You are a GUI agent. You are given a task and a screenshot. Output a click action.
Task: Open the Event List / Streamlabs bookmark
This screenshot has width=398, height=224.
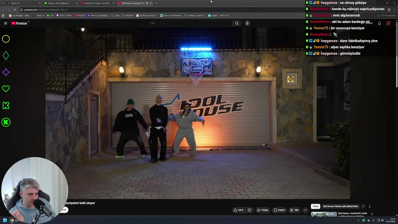(x=171, y=15)
